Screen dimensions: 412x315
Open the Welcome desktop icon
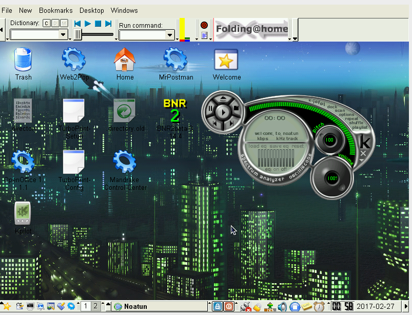click(x=226, y=60)
